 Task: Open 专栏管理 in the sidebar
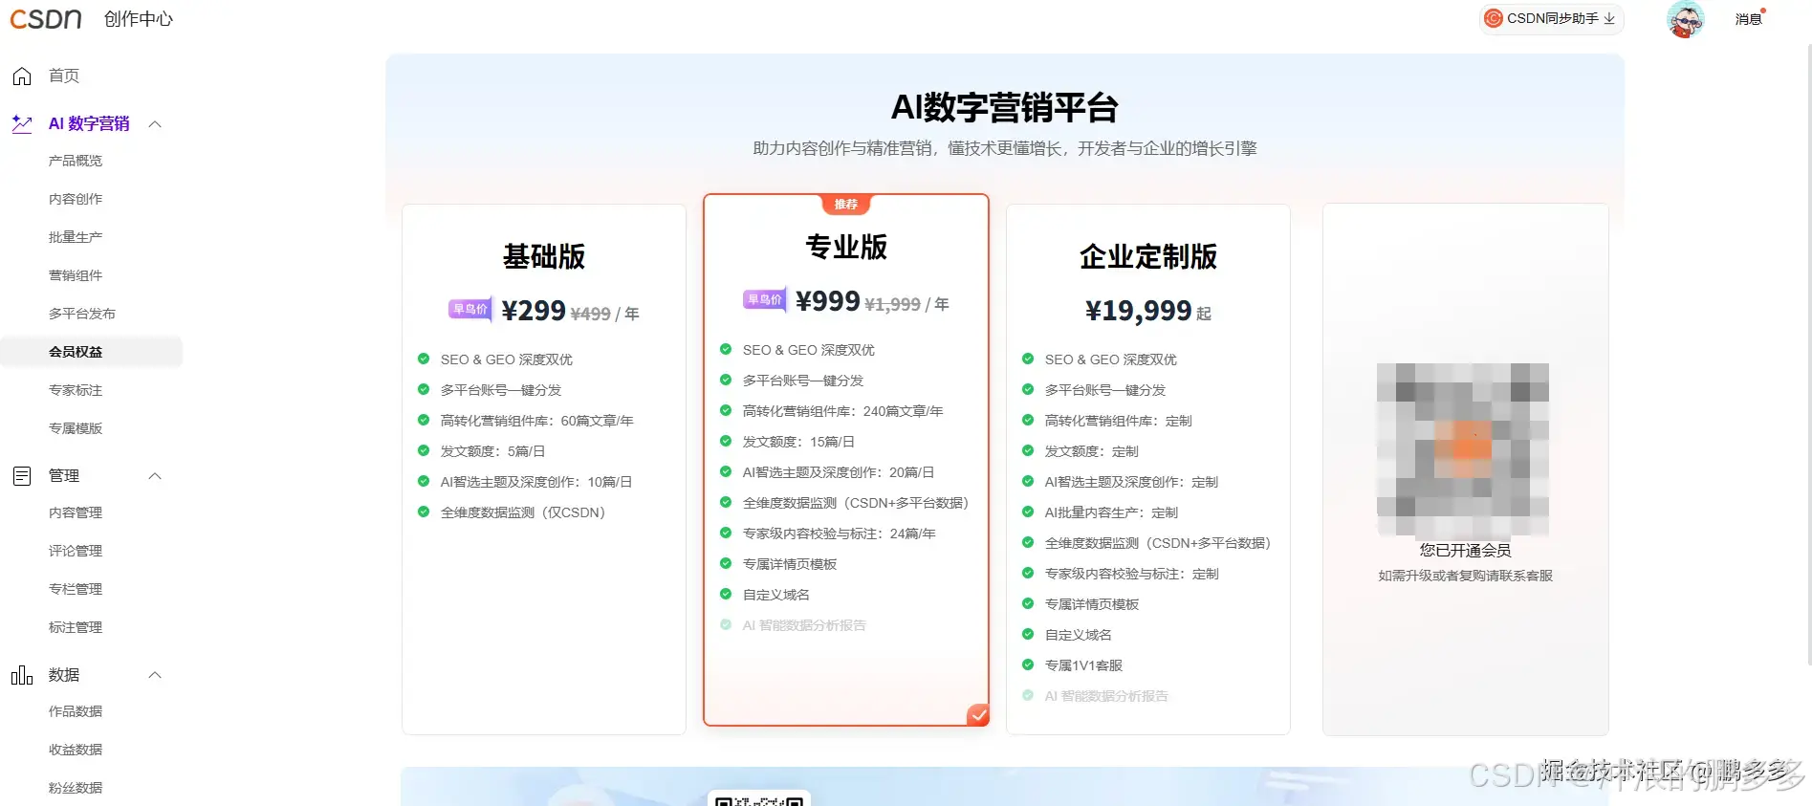click(76, 589)
